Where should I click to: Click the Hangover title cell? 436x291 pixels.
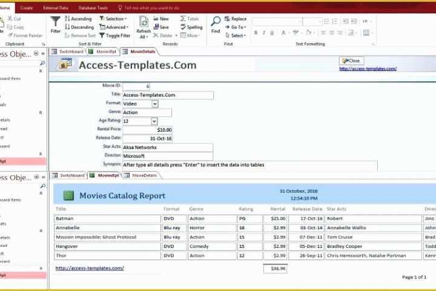point(107,247)
